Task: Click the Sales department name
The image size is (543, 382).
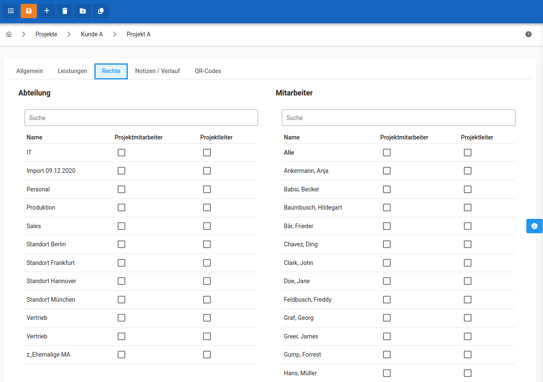Action: [x=34, y=226]
